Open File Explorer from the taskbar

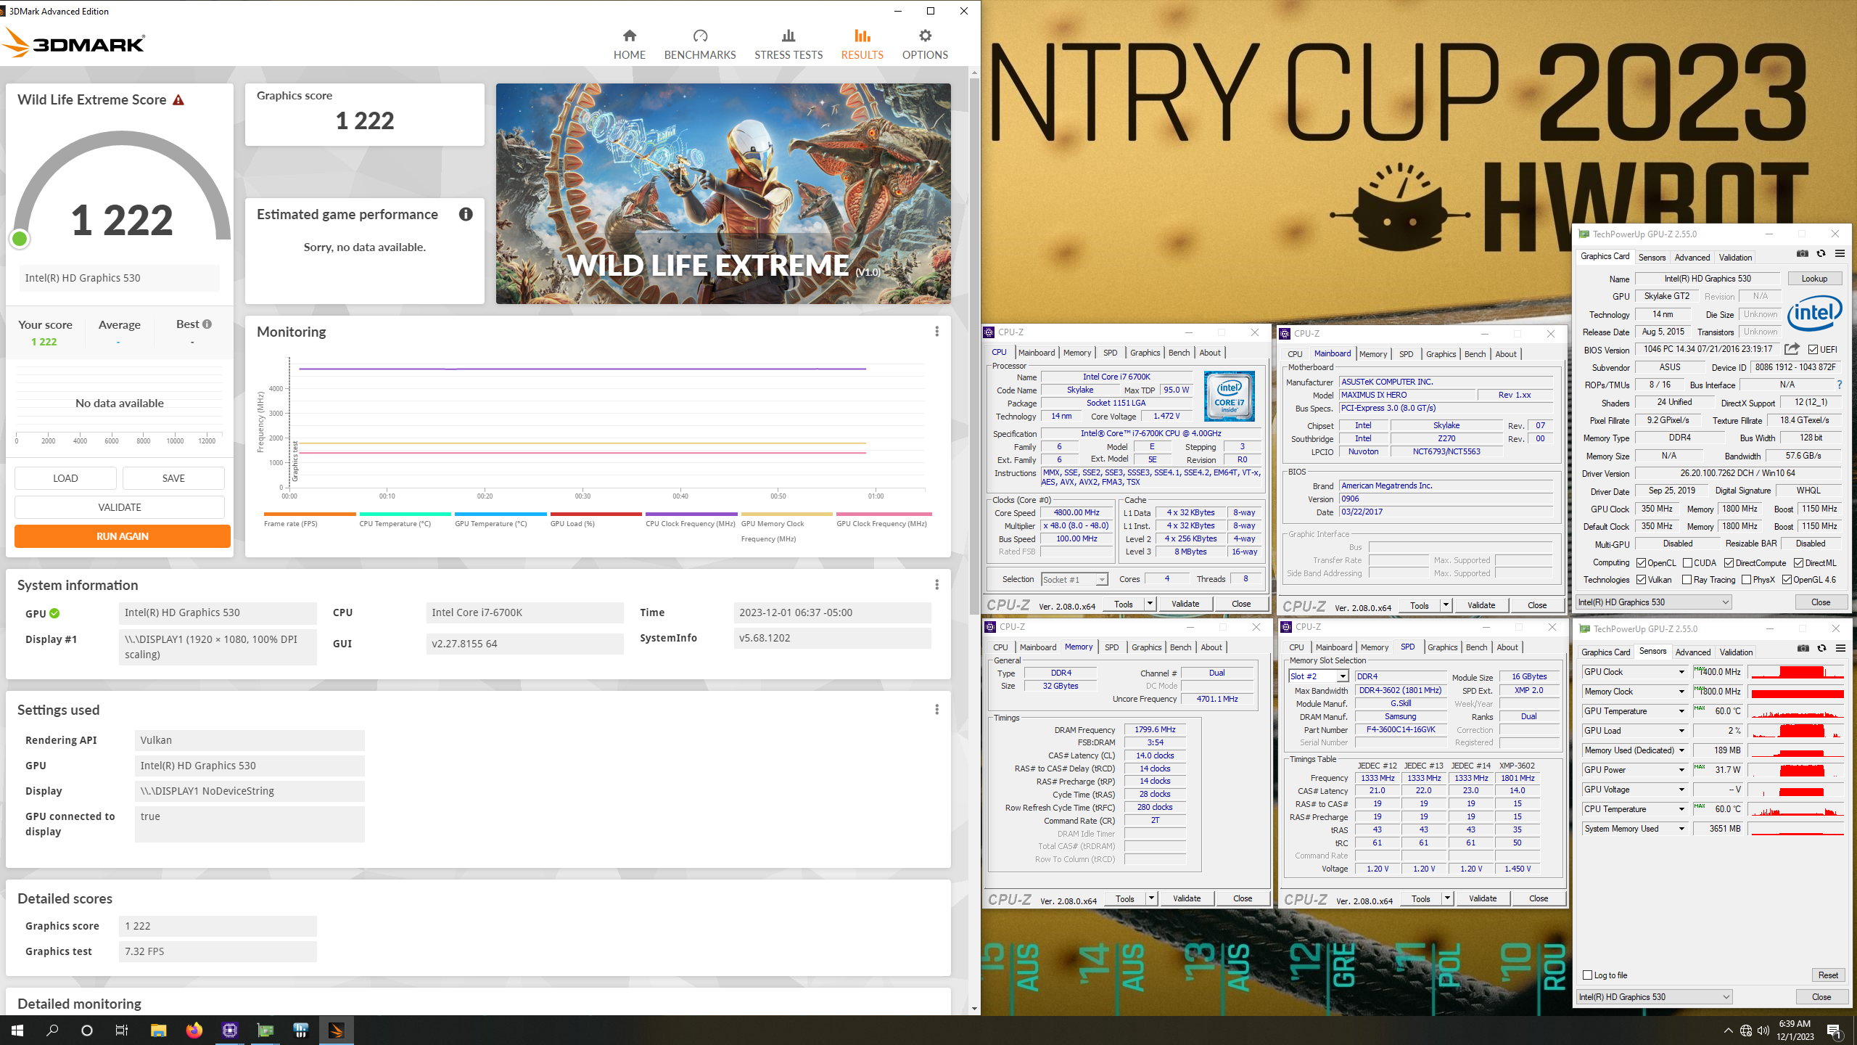pyautogui.click(x=159, y=1030)
